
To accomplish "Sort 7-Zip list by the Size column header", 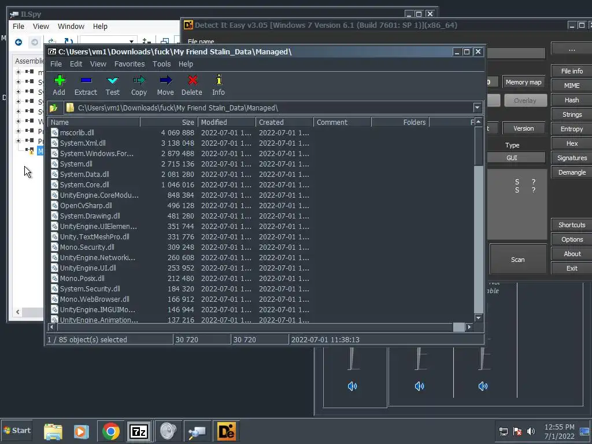I will pyautogui.click(x=169, y=123).
